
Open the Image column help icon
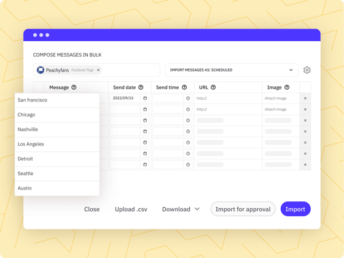click(x=287, y=87)
